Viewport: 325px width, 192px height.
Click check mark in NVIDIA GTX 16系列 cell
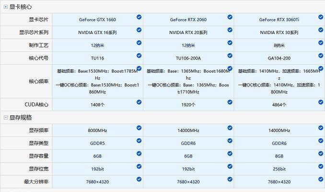139,30
